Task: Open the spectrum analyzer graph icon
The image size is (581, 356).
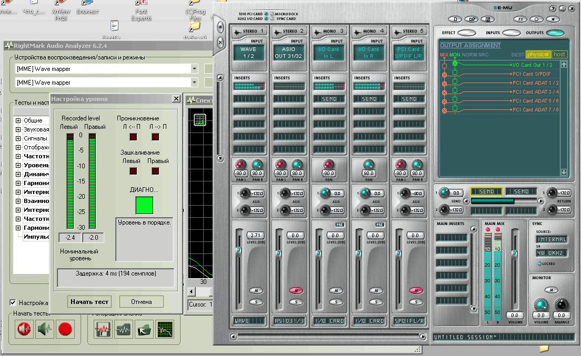Action: pyautogui.click(x=165, y=329)
